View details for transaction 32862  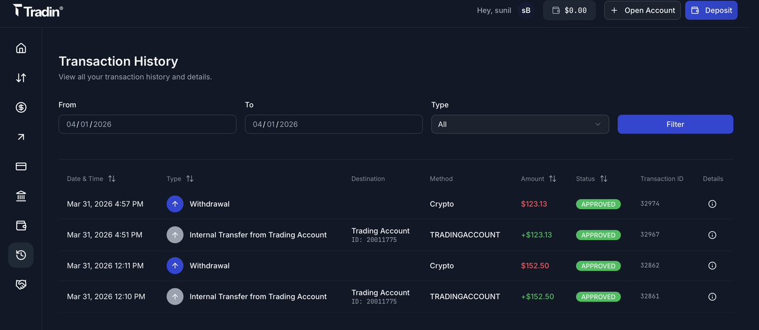coord(712,265)
